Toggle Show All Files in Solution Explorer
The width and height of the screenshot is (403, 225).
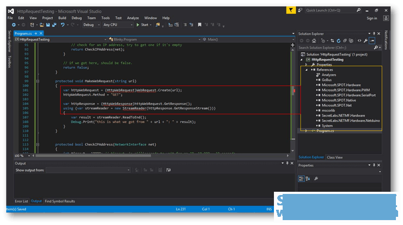coord(351,41)
